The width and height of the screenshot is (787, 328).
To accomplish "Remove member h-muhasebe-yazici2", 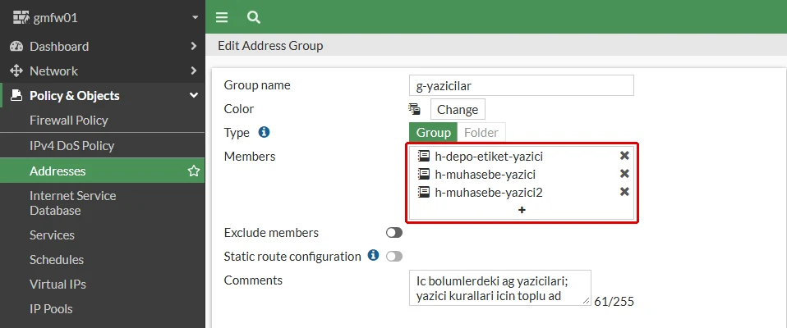I will (624, 192).
